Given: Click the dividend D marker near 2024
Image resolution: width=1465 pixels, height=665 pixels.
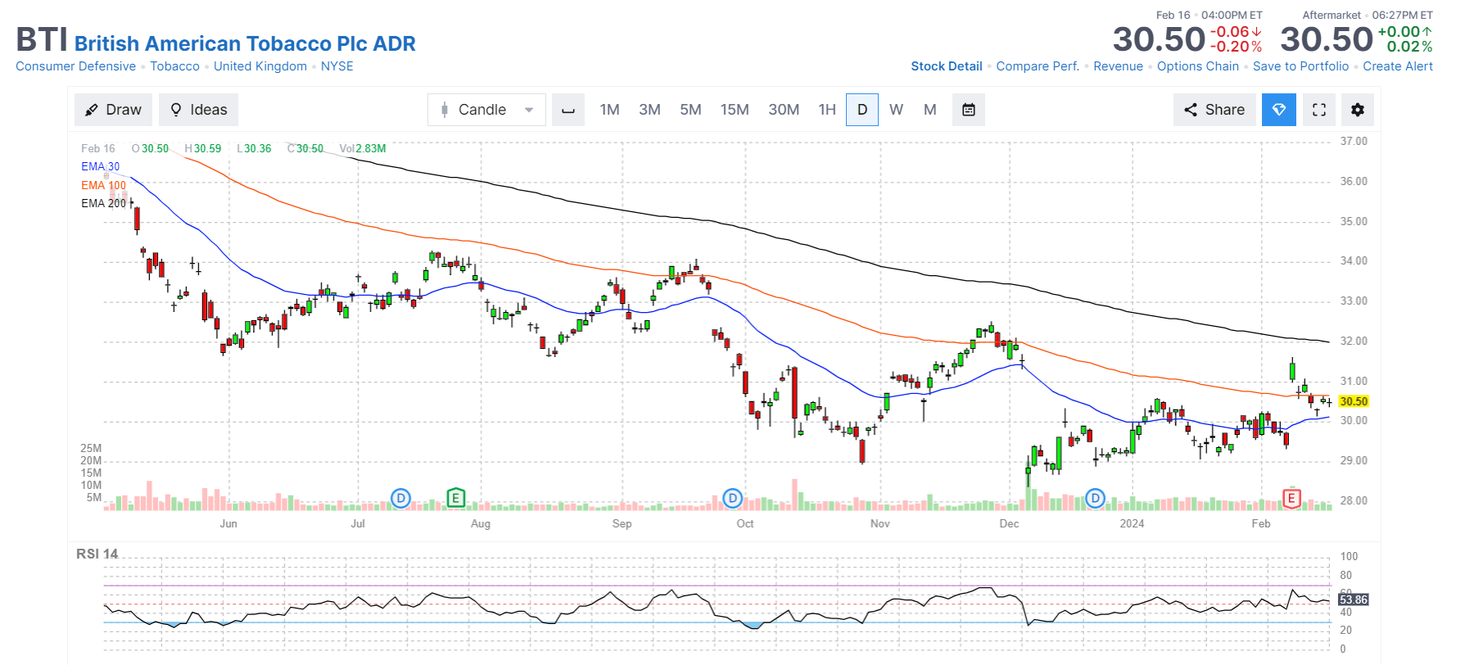Looking at the screenshot, I should click(x=1096, y=498).
